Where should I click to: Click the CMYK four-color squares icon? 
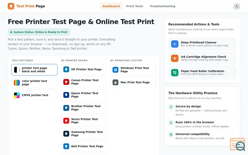click(17, 95)
